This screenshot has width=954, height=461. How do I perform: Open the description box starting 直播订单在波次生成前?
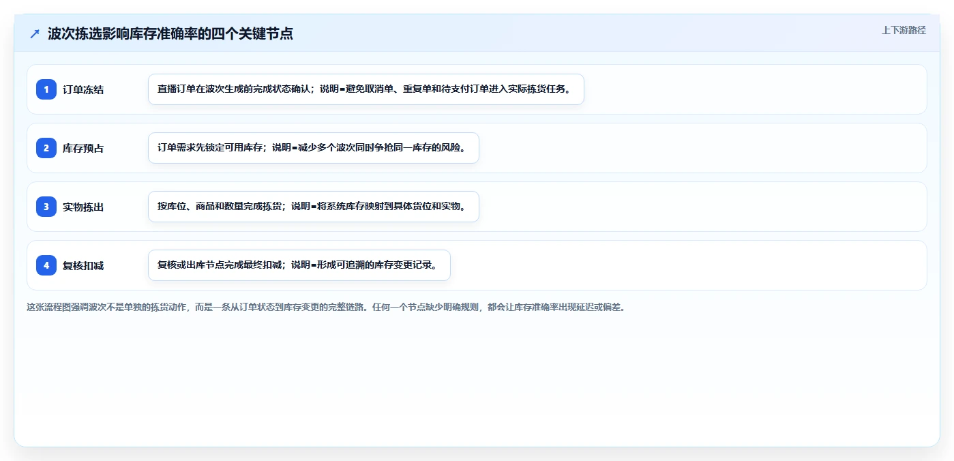(x=366, y=89)
